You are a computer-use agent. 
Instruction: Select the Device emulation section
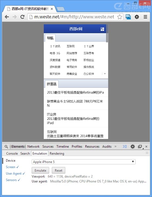[x=11, y=161]
